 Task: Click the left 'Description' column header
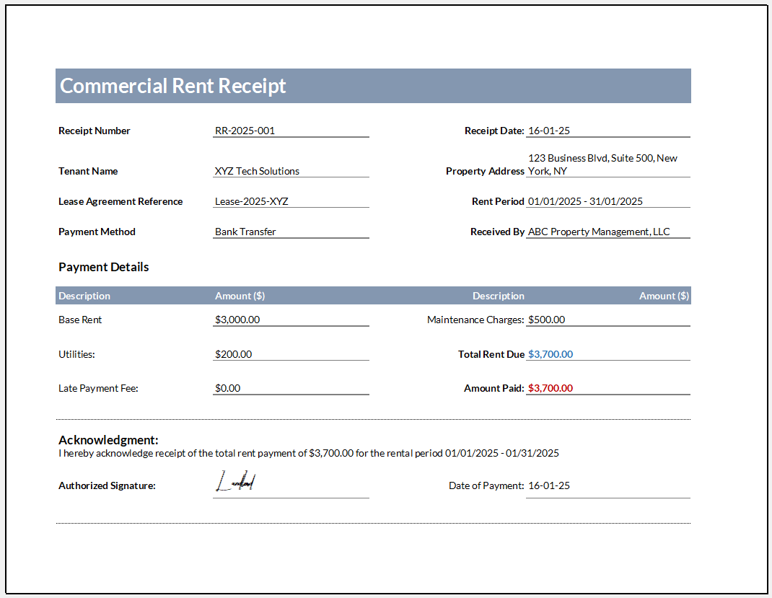84,296
